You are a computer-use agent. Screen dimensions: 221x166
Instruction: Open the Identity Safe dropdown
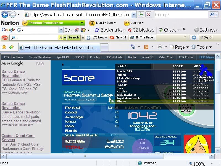[x=103, y=23]
